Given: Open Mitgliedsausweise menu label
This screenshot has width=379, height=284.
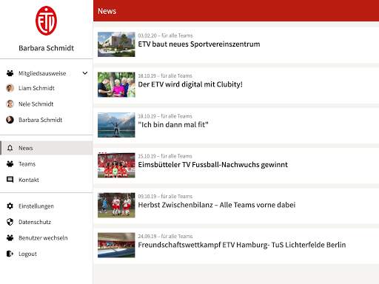Looking at the screenshot, I should tap(42, 73).
